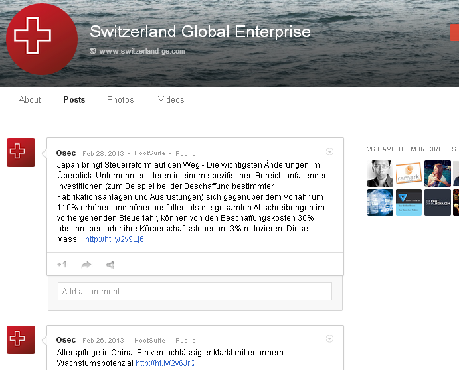Open the Feb 28, 2013 post timestamp
The height and width of the screenshot is (370, 459).
[x=103, y=153]
